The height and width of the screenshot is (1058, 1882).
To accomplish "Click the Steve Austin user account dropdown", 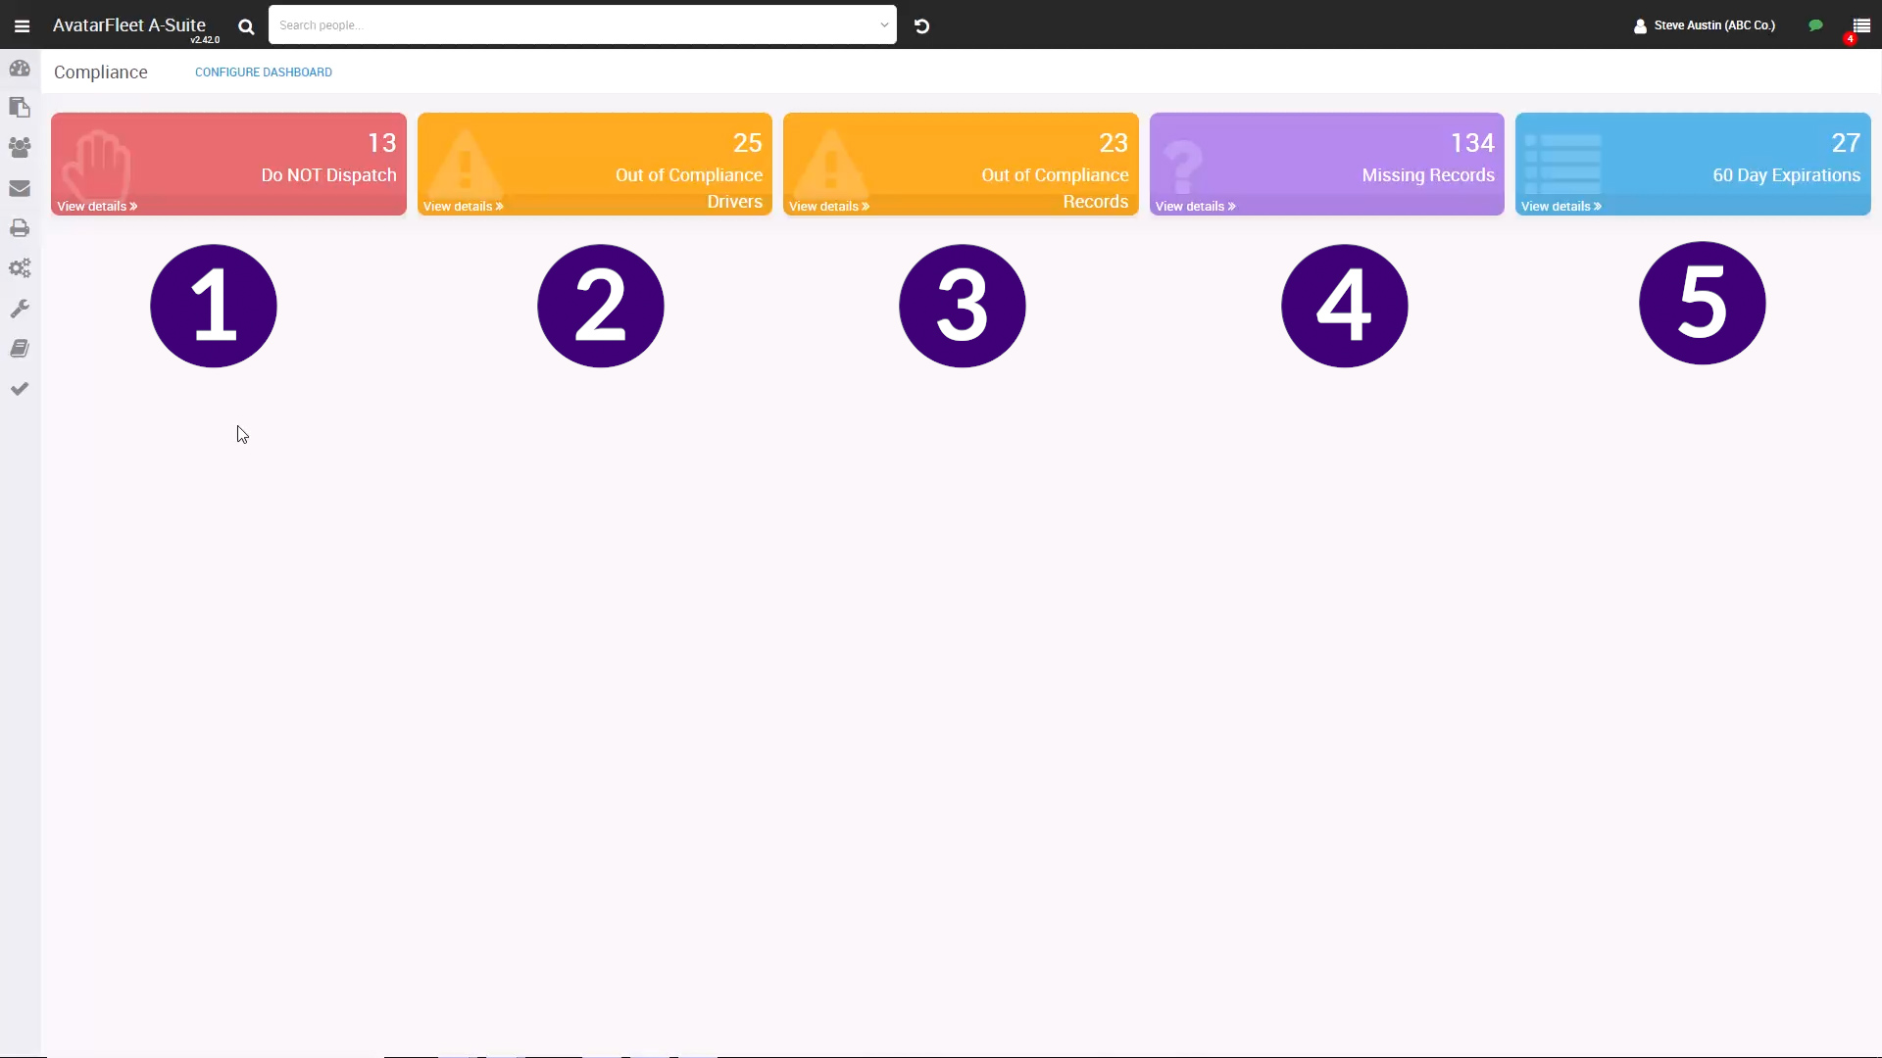I will point(1703,24).
